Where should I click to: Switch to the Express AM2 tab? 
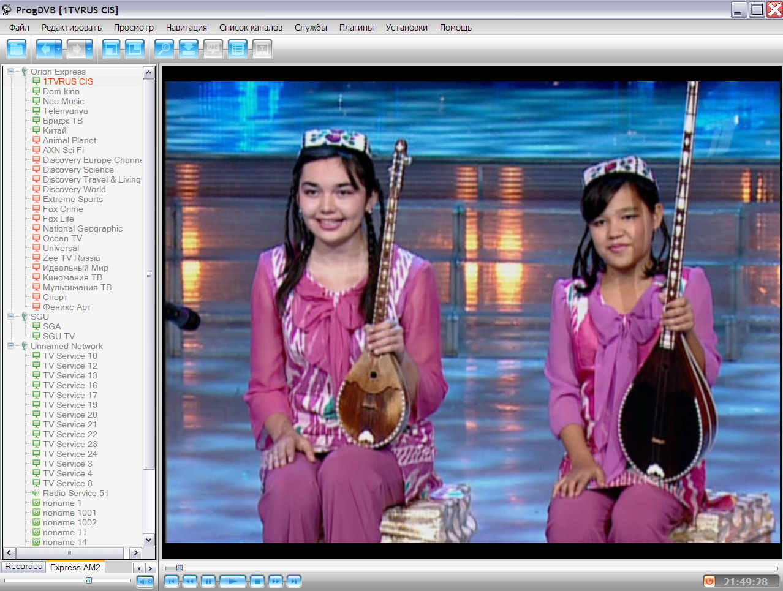pyautogui.click(x=75, y=567)
